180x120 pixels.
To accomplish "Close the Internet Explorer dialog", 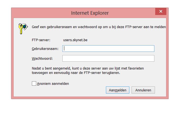I will pyautogui.click(x=161, y=11).
